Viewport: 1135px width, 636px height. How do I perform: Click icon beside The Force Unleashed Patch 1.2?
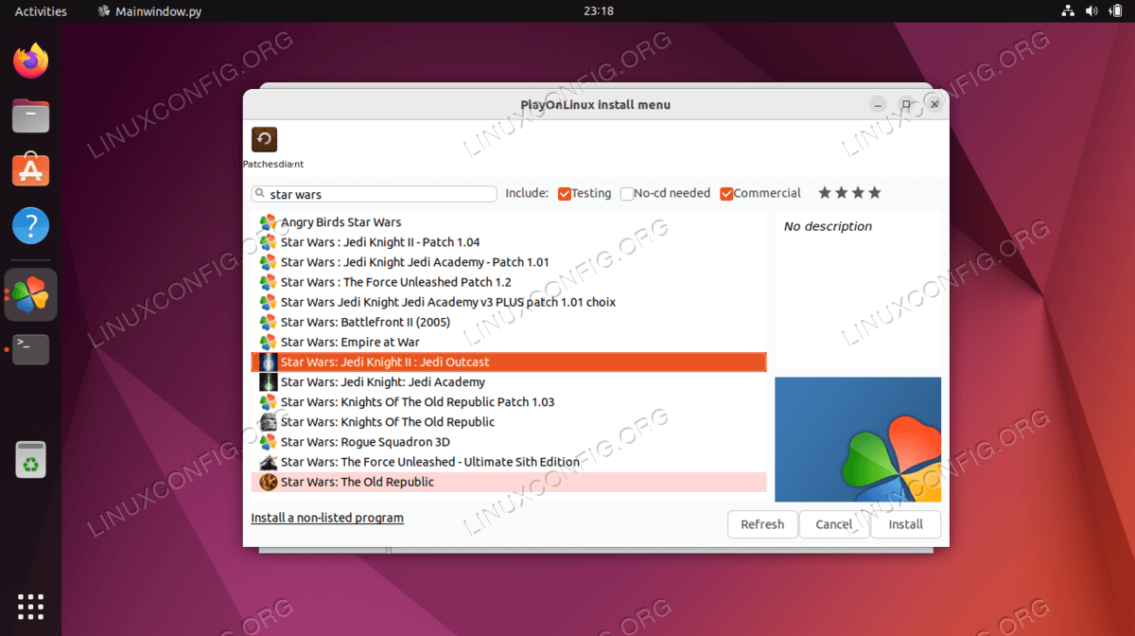268,282
